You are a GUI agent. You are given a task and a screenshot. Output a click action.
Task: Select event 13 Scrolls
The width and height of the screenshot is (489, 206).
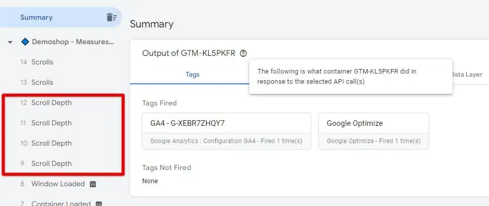click(x=42, y=82)
